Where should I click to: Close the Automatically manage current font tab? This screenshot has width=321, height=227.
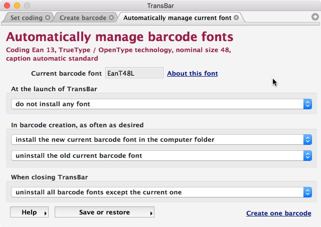click(236, 18)
